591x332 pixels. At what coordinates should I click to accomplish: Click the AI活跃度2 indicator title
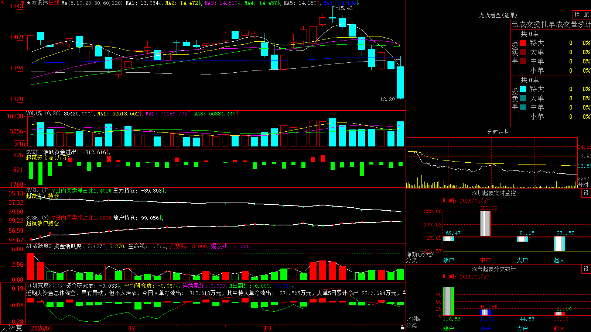click(x=39, y=246)
